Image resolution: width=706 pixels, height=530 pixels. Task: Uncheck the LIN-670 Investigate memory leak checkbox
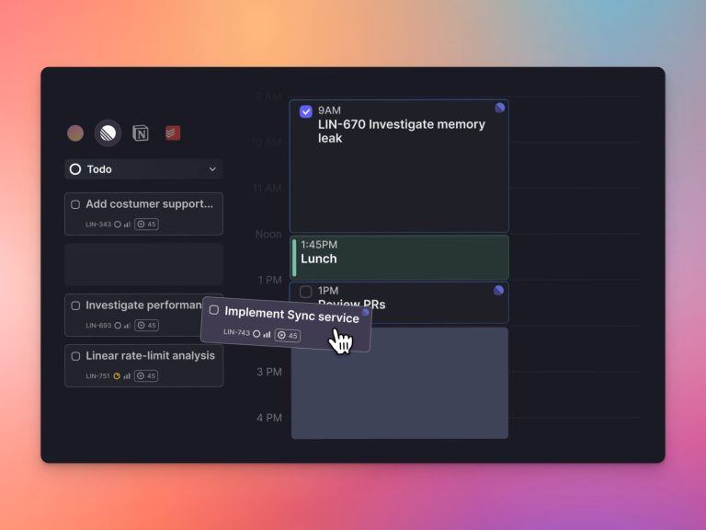[x=306, y=111]
